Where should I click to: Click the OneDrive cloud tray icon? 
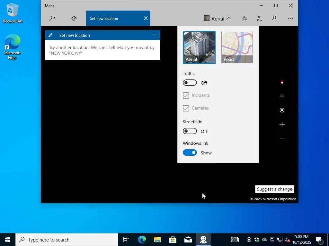(x=264, y=240)
